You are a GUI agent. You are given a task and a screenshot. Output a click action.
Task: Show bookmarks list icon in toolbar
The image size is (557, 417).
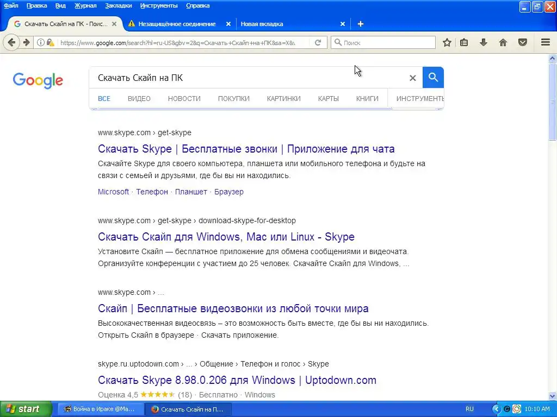coord(464,42)
